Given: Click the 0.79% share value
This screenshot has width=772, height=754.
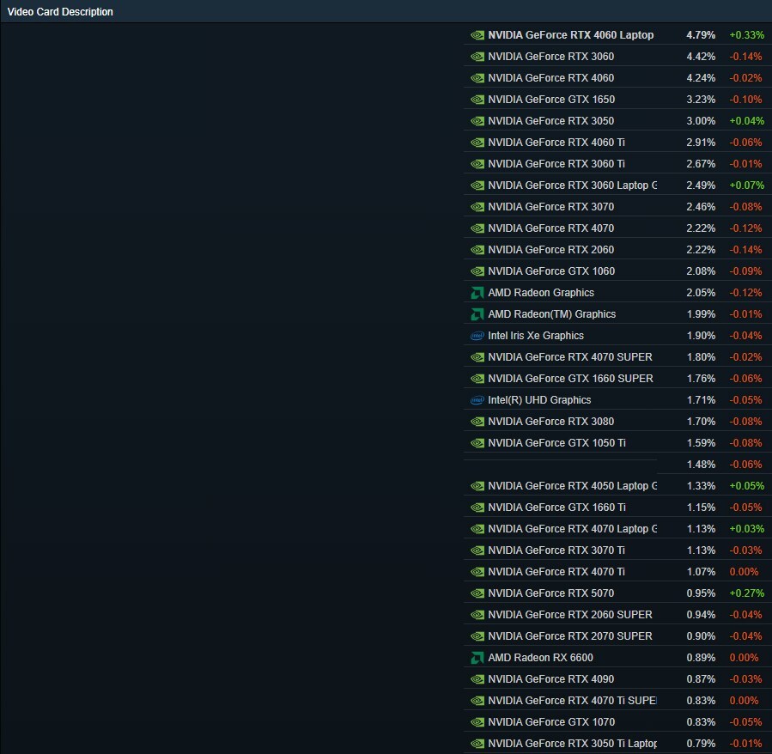Looking at the screenshot, I should [x=701, y=744].
